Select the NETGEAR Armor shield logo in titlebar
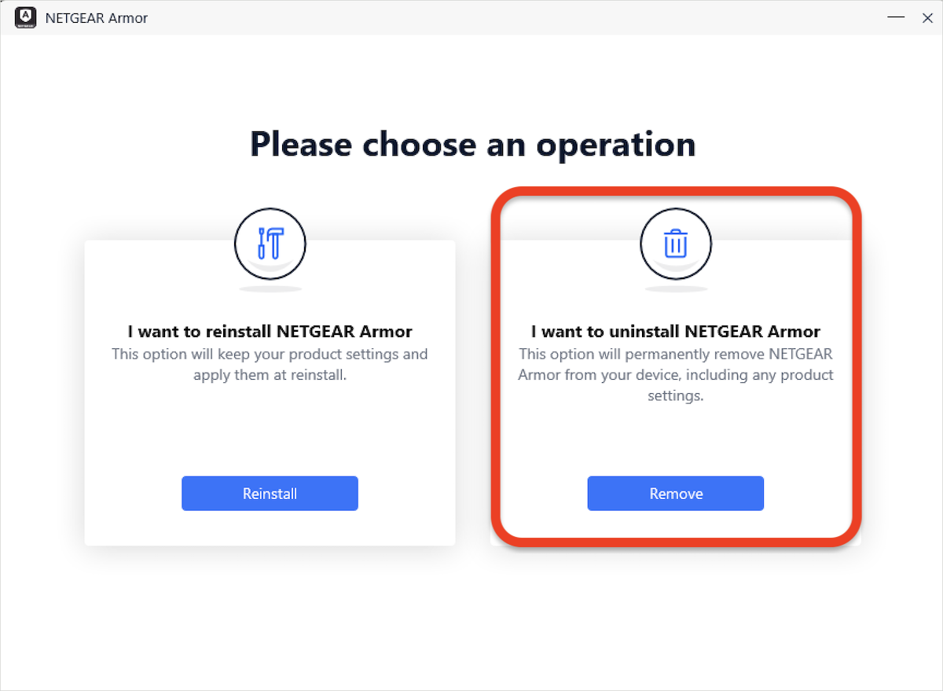The image size is (943, 691). pos(25,17)
